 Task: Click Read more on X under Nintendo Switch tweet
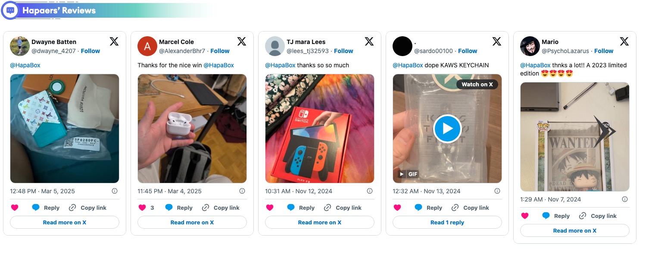pos(319,222)
